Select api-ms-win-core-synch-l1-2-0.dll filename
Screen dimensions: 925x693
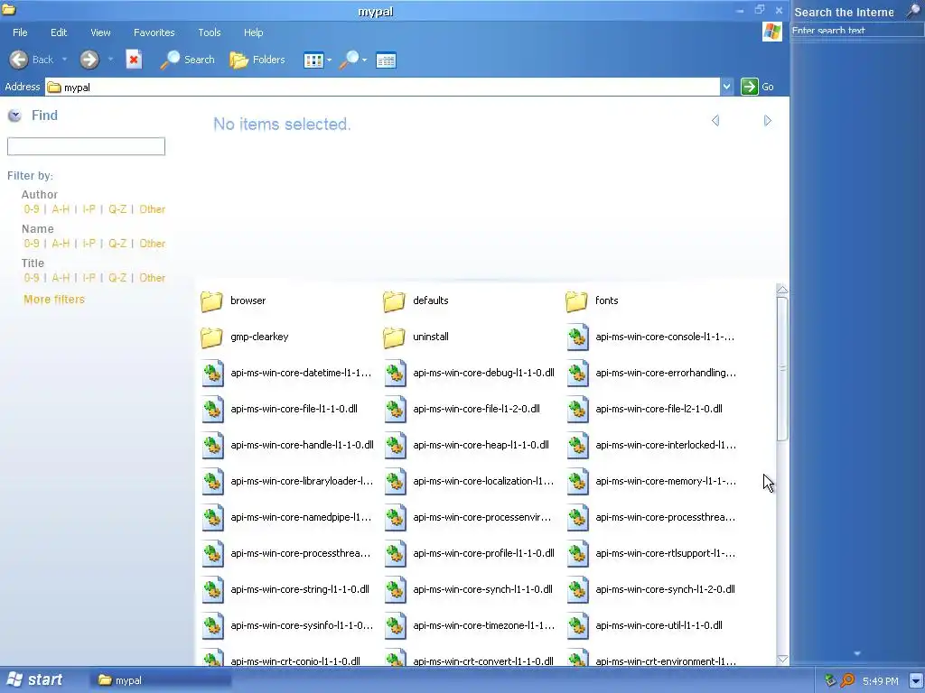tap(665, 589)
